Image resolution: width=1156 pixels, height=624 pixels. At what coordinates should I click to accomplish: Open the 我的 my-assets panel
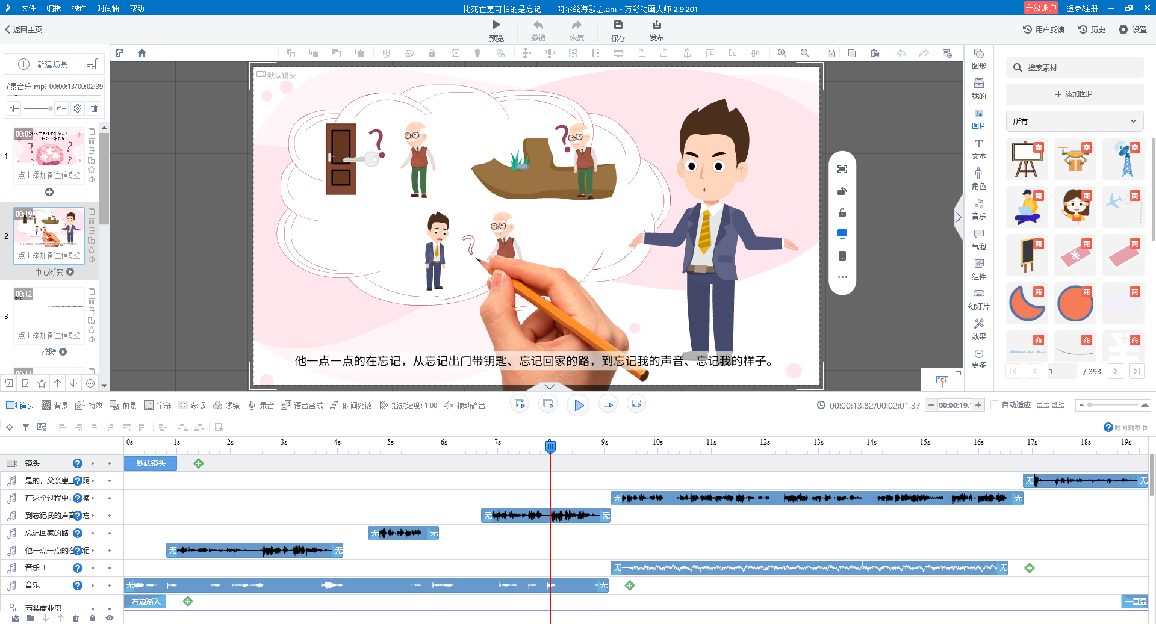978,88
